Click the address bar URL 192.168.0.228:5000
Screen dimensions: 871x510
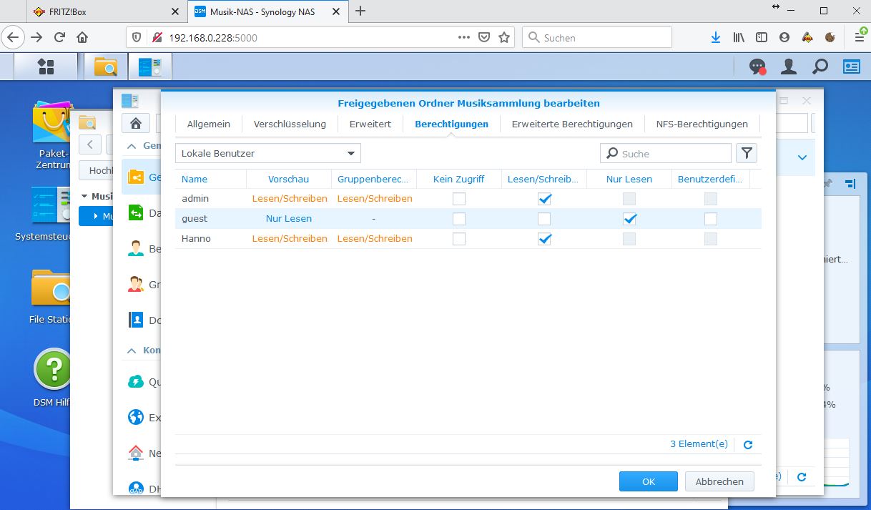point(213,37)
